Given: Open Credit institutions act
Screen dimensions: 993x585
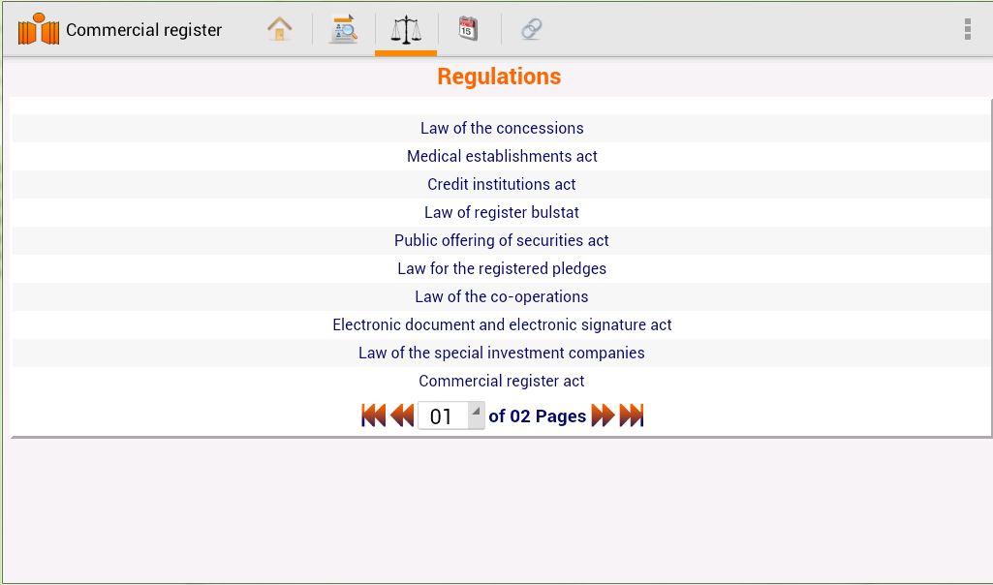Looking at the screenshot, I should click(x=502, y=184).
